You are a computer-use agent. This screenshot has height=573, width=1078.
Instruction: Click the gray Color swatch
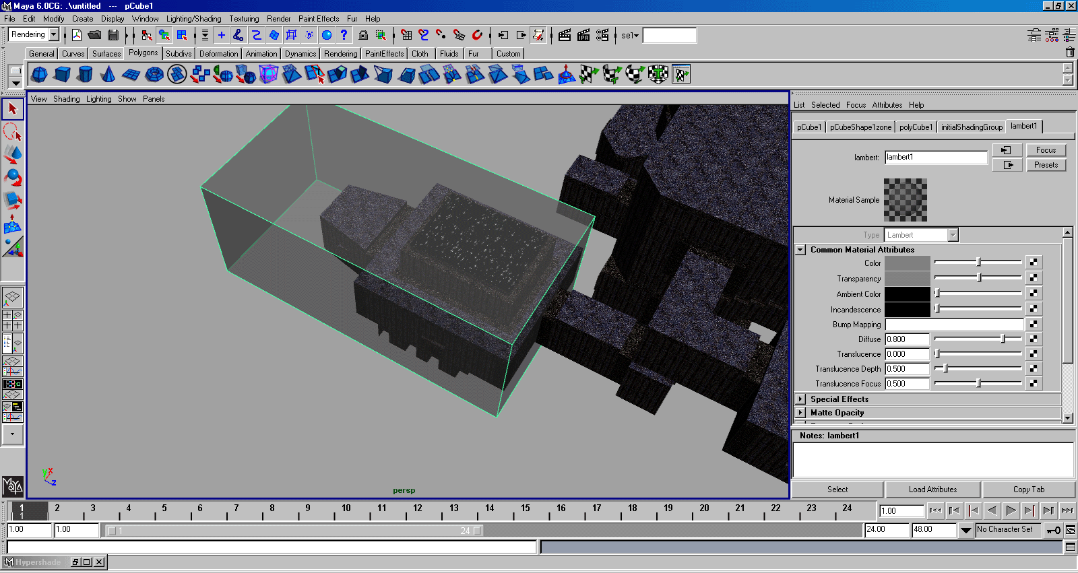click(908, 263)
